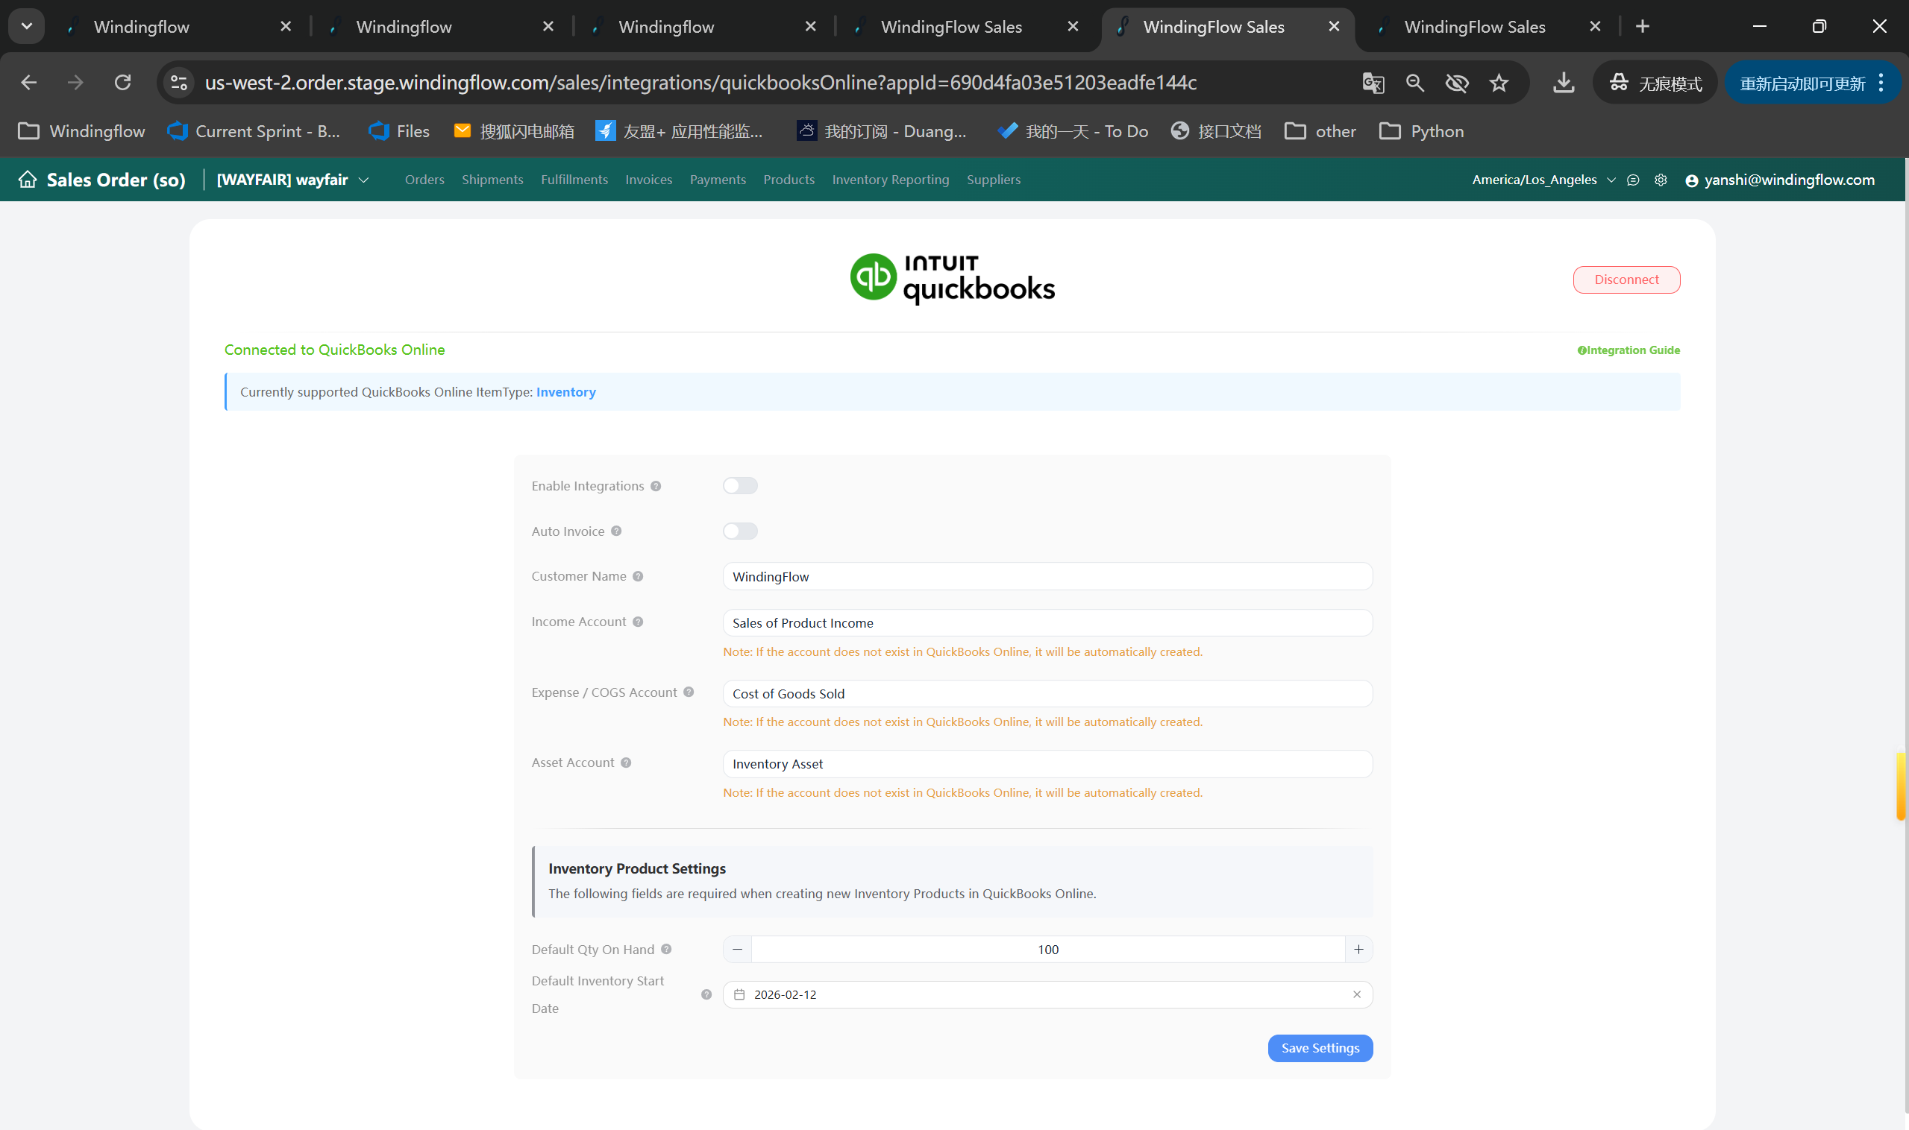Enable the Enable Integrations toggle

tap(739, 485)
